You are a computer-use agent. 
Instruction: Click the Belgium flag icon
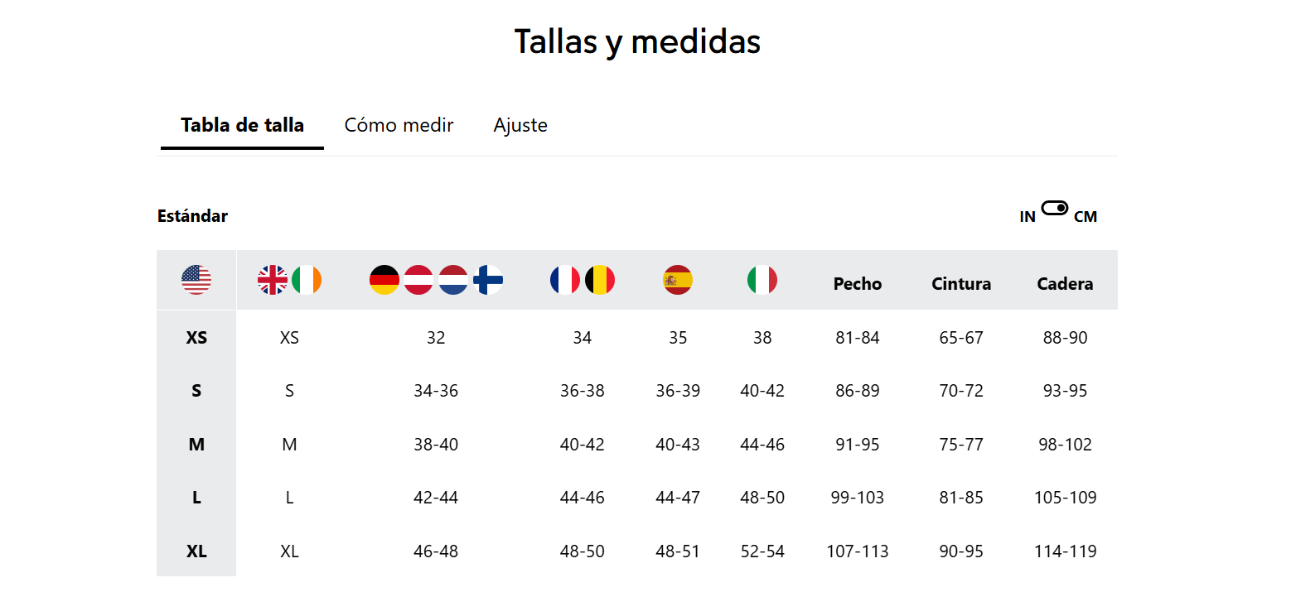pyautogui.click(x=600, y=280)
